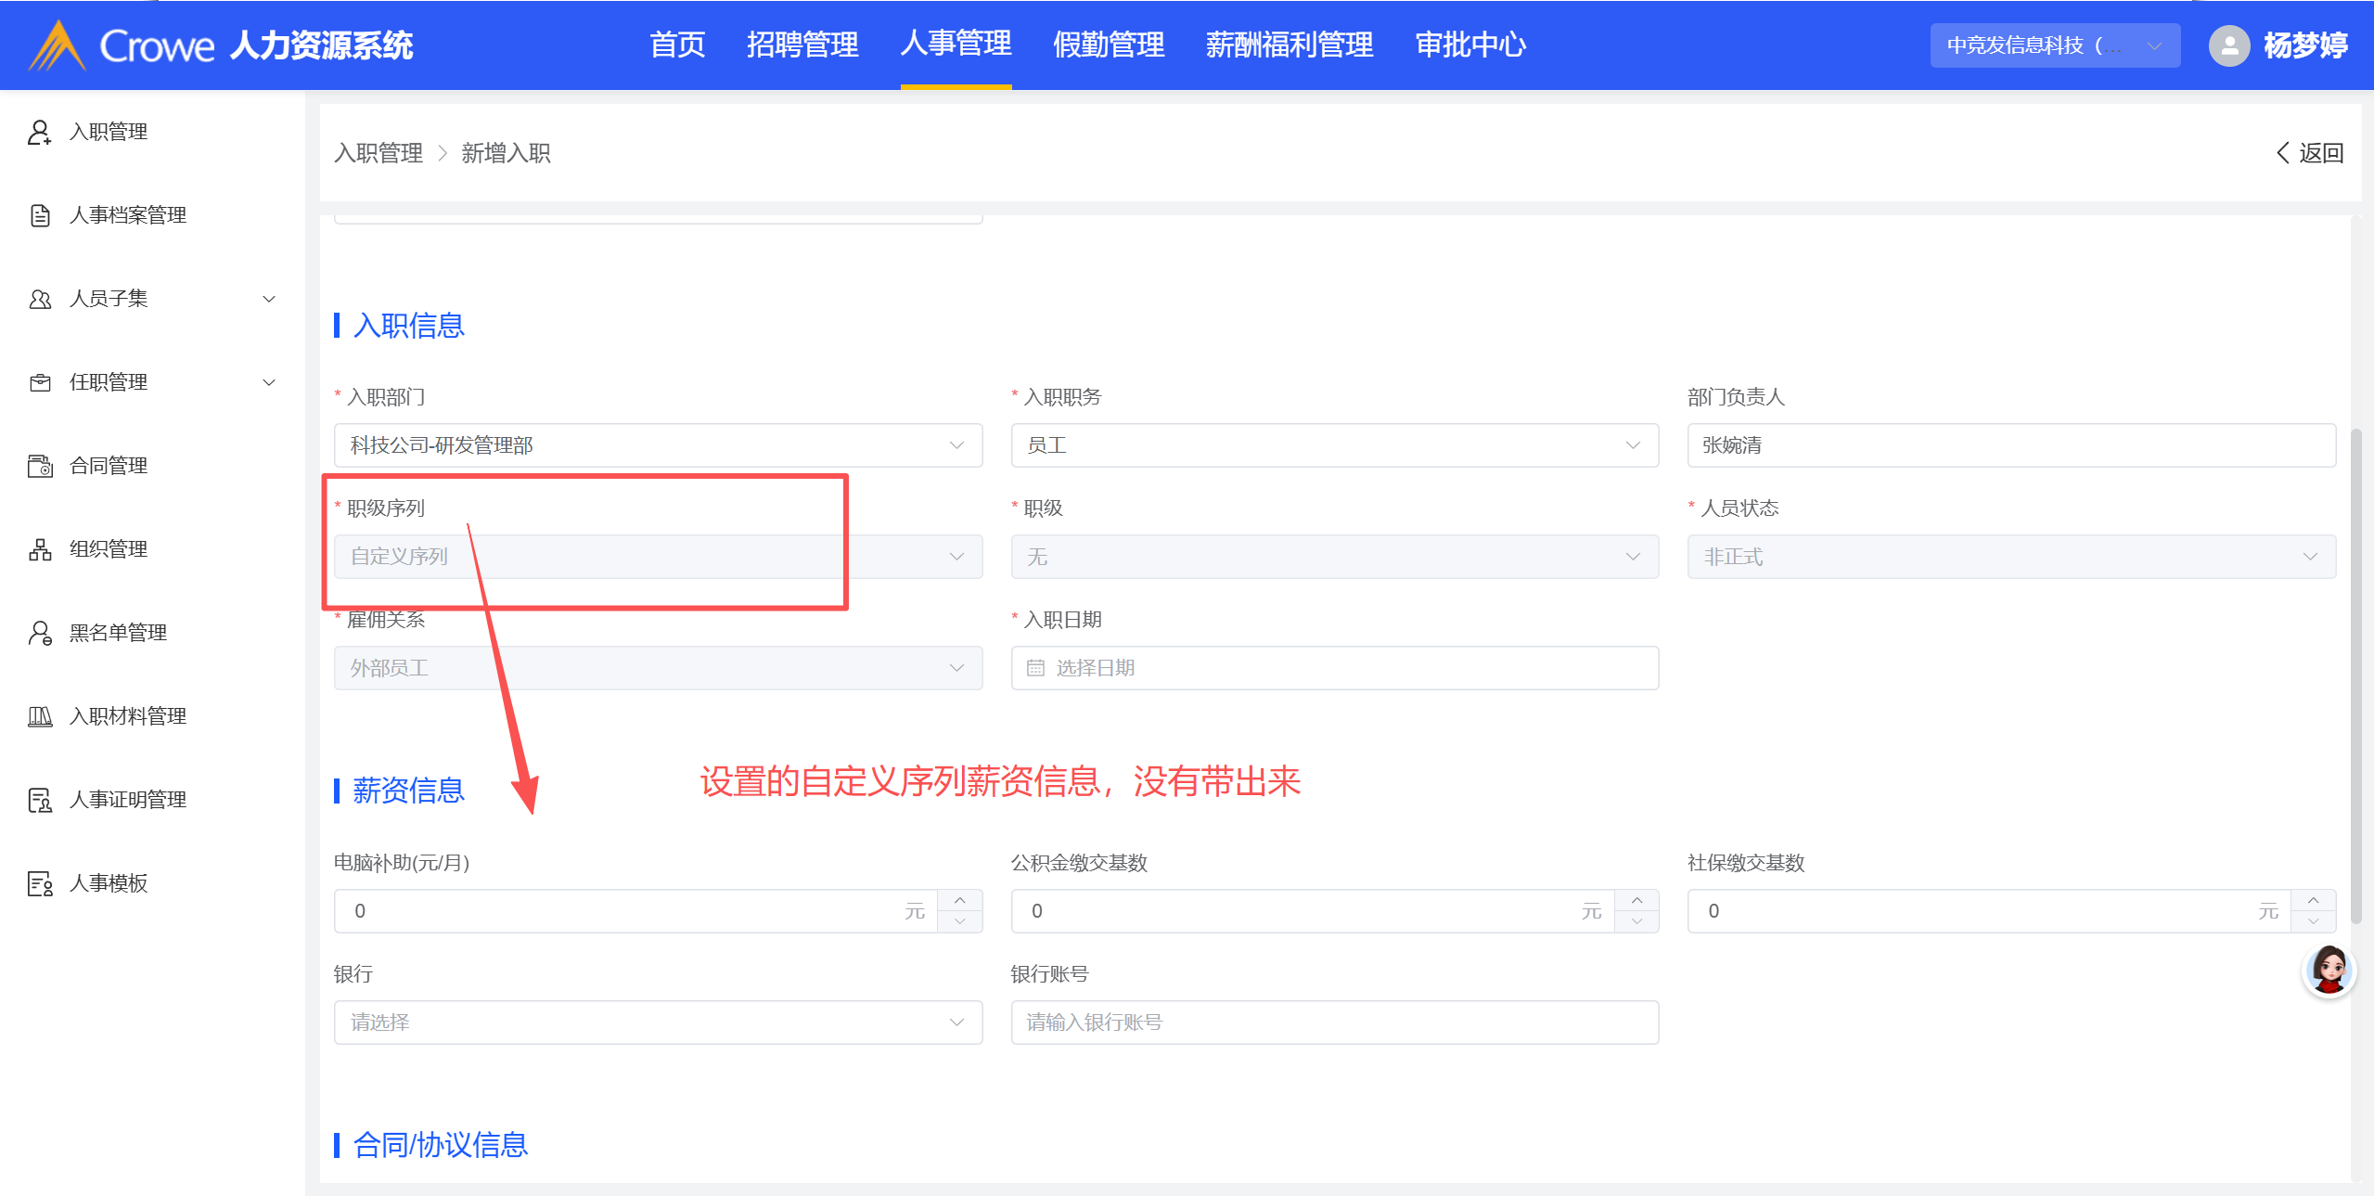The image size is (2374, 1196).
Task: Click the 人事证明管理 sidebar icon
Action: click(x=39, y=800)
